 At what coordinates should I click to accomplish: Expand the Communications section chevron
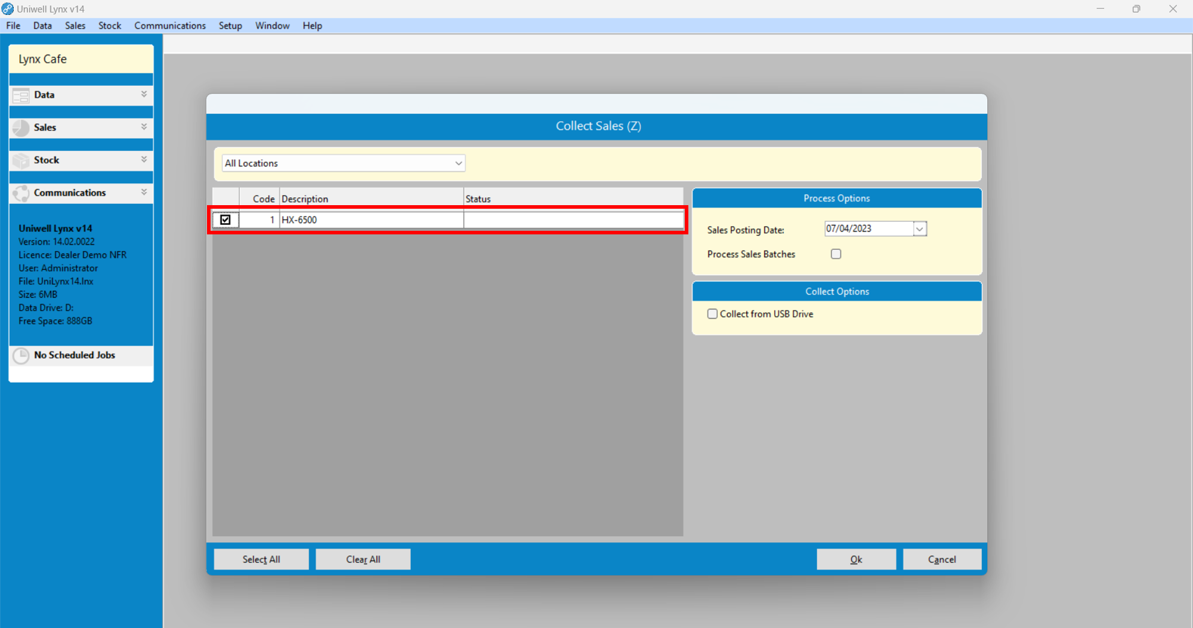[144, 192]
